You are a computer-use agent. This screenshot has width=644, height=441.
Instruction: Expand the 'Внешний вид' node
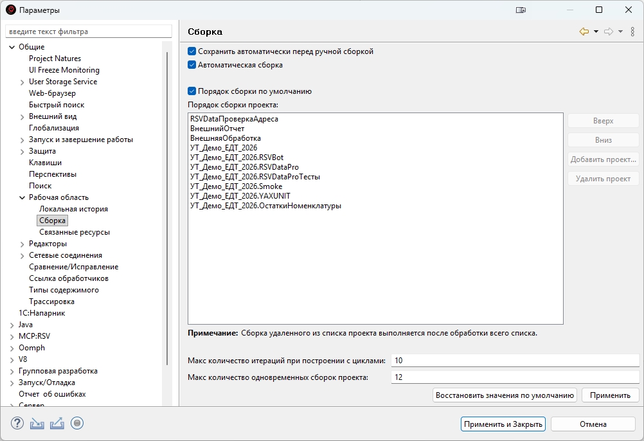tap(22, 117)
